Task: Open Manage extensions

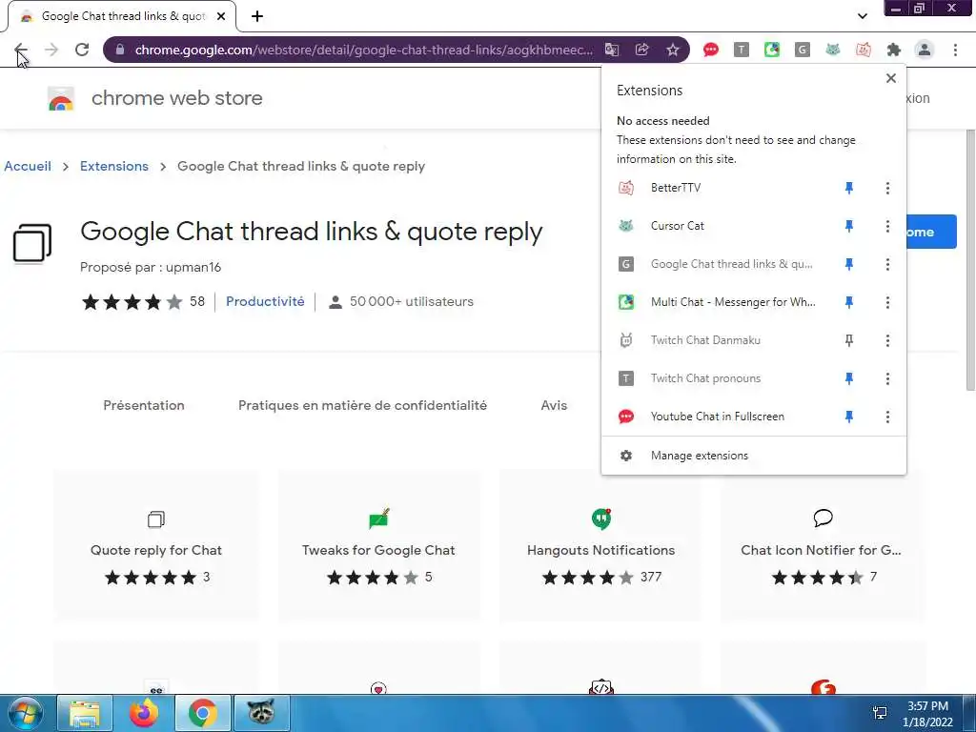Action: [x=754, y=456]
